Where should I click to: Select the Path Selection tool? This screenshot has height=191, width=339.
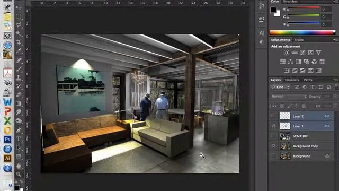[x=19, y=147]
